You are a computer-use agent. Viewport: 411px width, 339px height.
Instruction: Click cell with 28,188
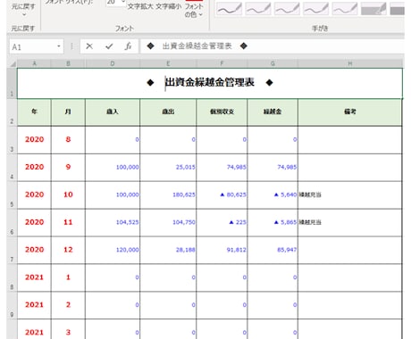[168, 250]
